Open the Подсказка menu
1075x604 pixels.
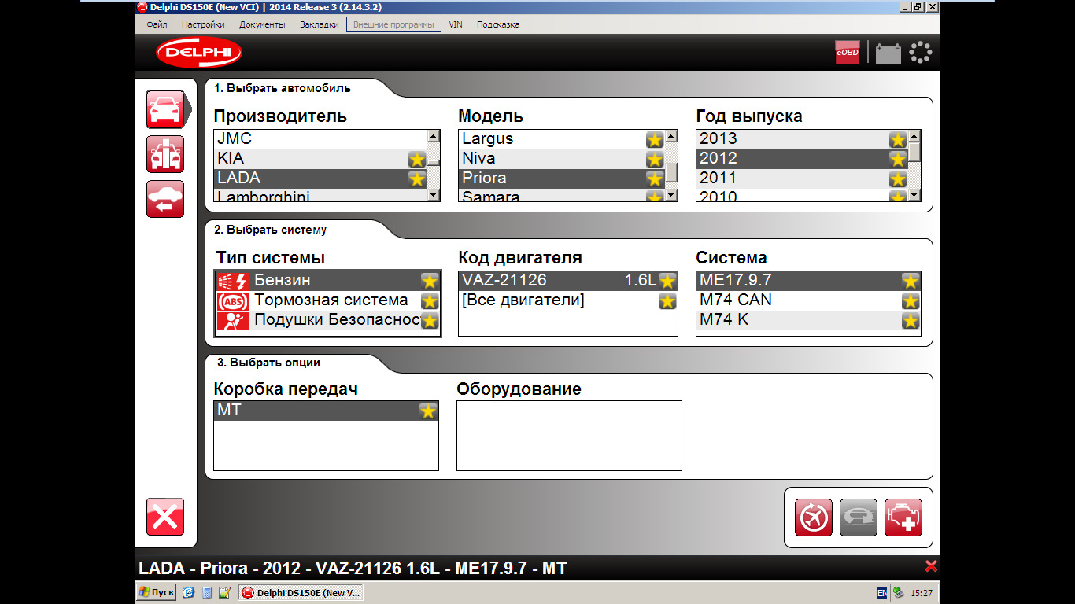point(498,24)
